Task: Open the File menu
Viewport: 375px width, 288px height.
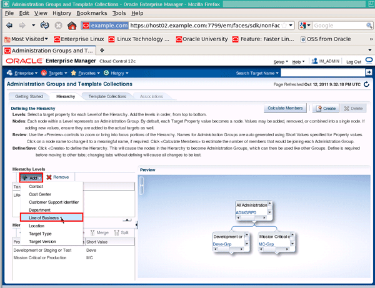Action: tap(9, 13)
